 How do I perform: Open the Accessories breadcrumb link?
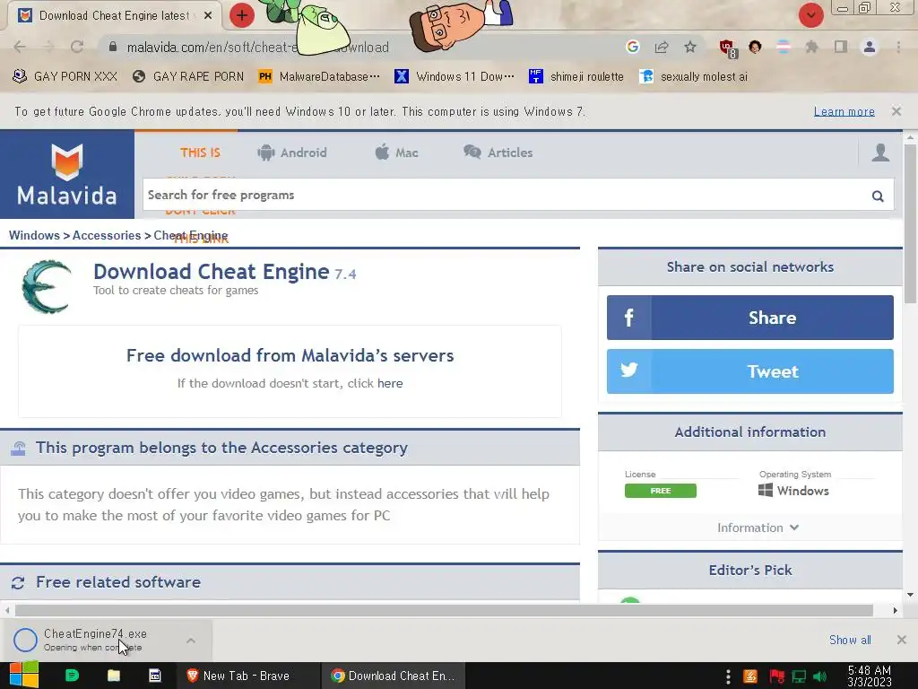pos(107,235)
